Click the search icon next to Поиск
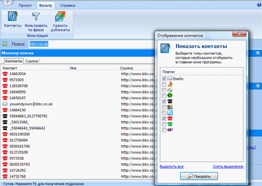Image resolution: width=262 pixels, height=186 pixels. click(x=4, y=44)
